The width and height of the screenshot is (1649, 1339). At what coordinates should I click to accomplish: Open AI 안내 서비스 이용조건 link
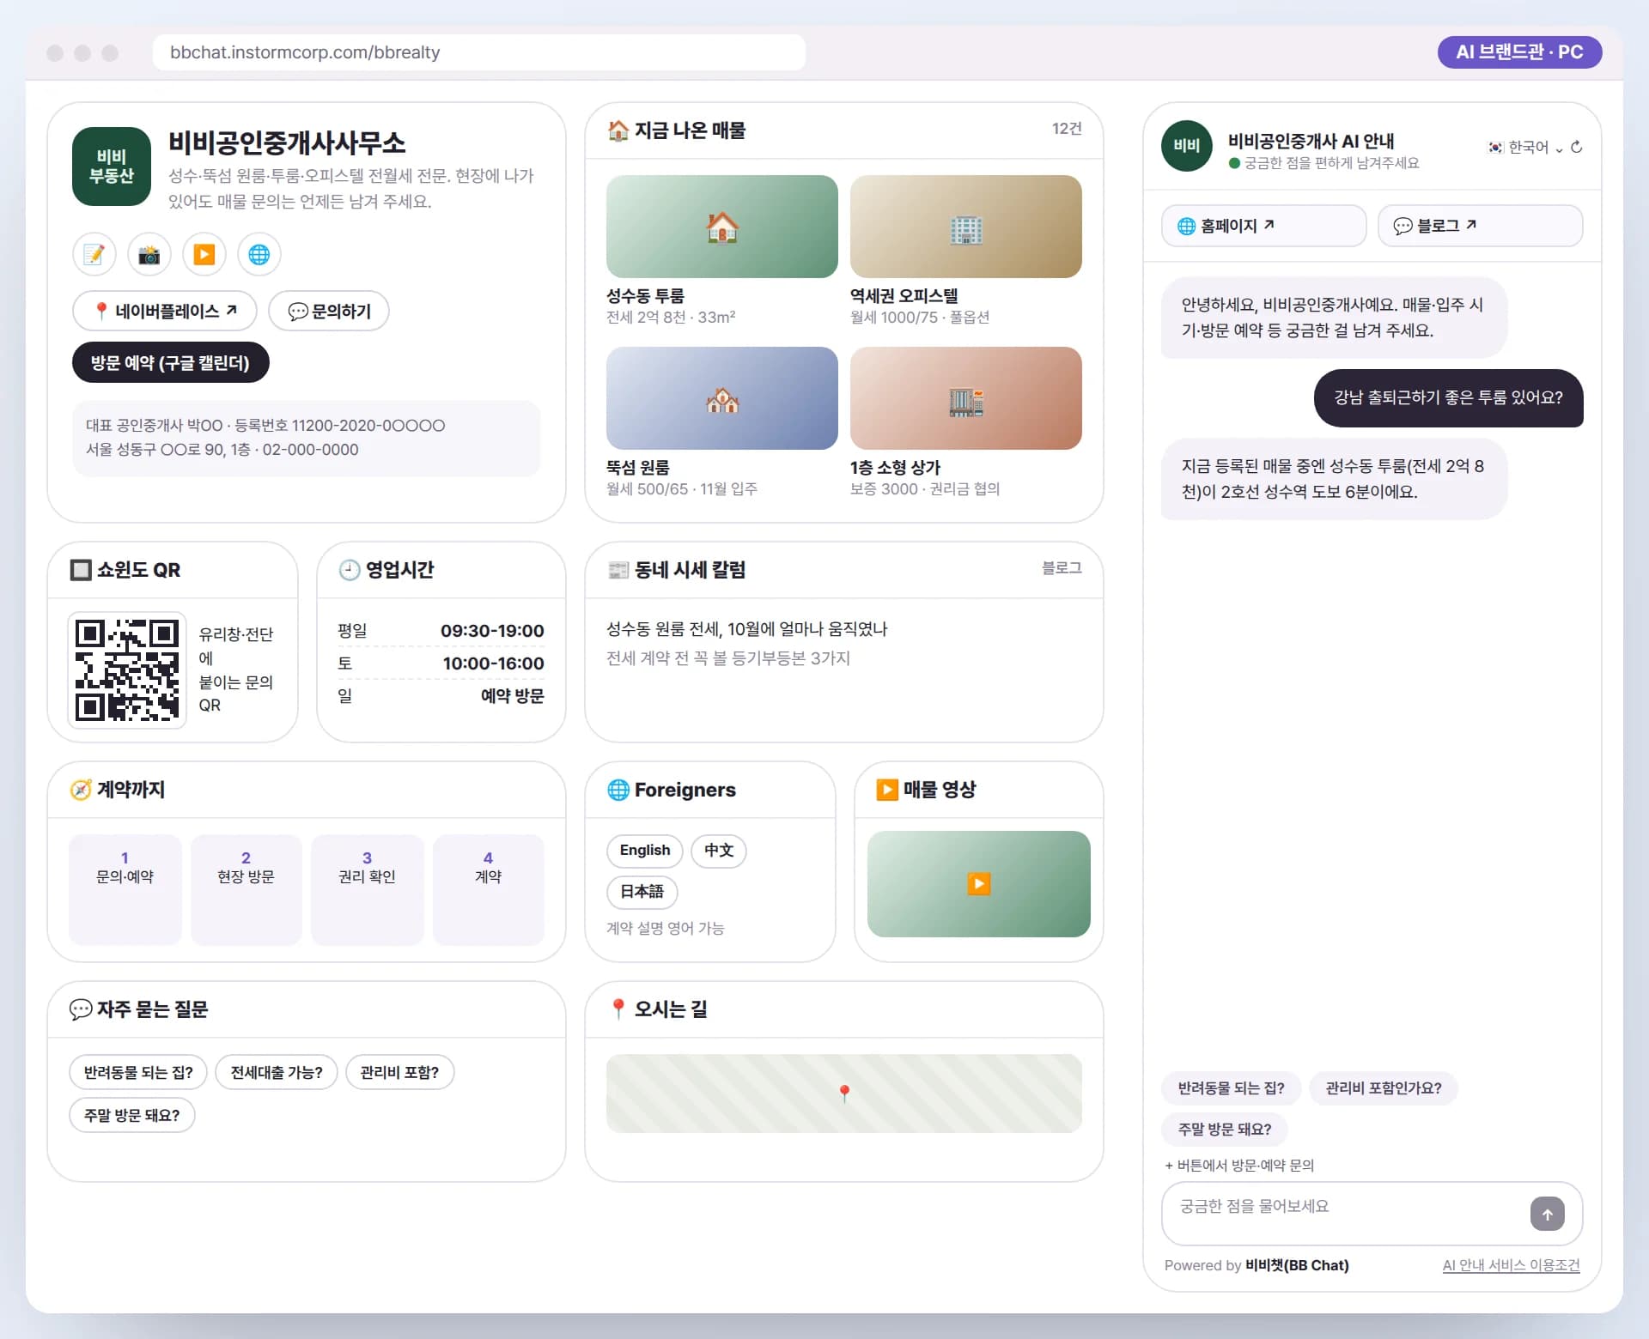(x=1511, y=1265)
